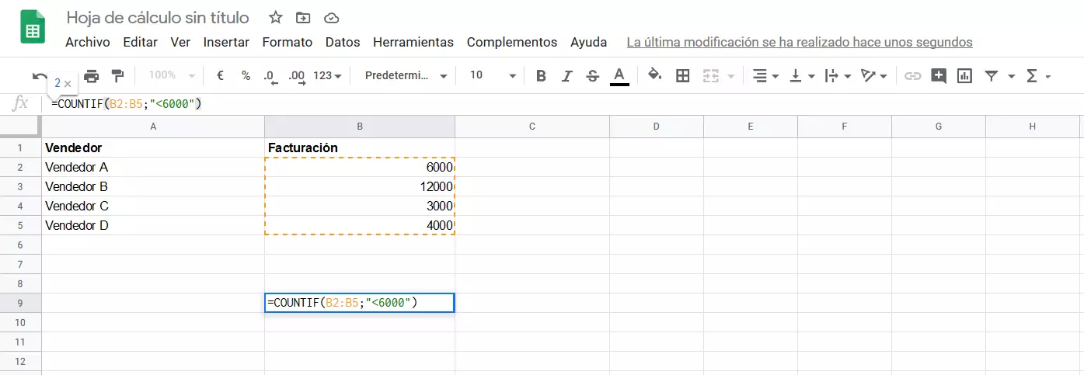This screenshot has height=375, width=1084.
Task: Select cell containing 12000
Action: 359,186
